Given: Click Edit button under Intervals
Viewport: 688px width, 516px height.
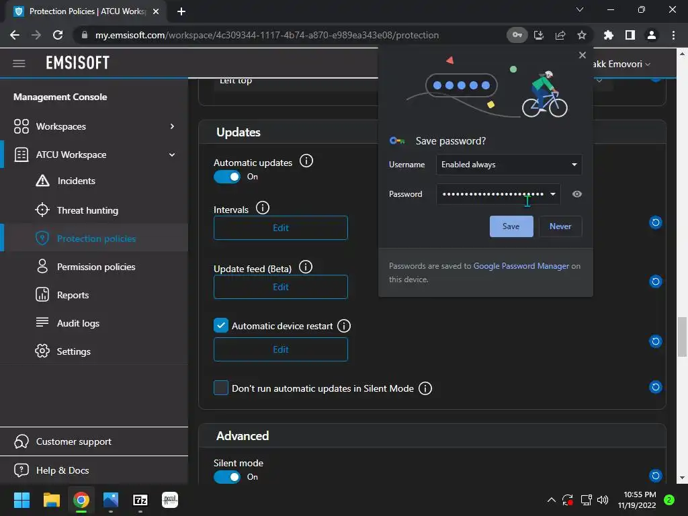Looking at the screenshot, I should [x=281, y=228].
